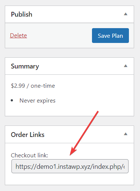Collapse the Publish panel using its arrow
This screenshot has height=191, width=140.
pos(126,14)
